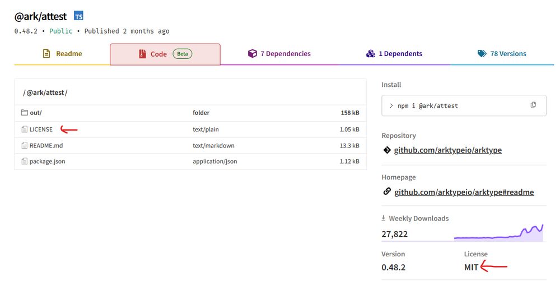Open the github.com/arktypeio/arktype repository link
Viewport: 560px width, 281px height.
448,150
